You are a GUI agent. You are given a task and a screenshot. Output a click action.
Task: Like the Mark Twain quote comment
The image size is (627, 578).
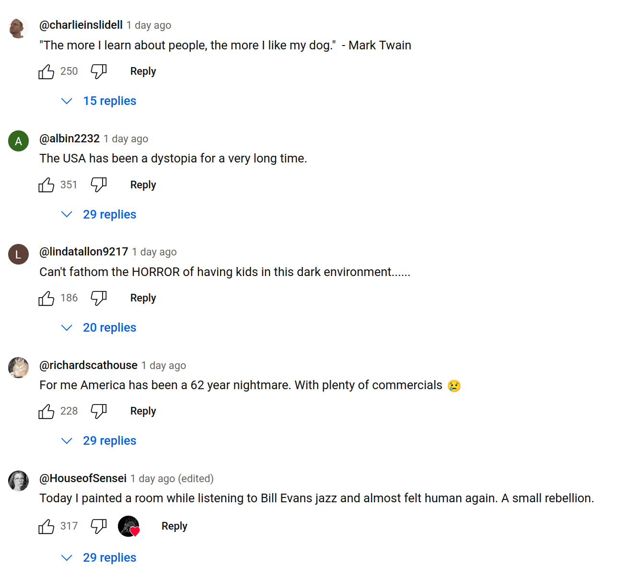46,71
